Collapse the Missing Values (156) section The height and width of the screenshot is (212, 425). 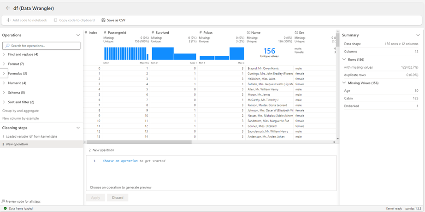click(x=344, y=83)
